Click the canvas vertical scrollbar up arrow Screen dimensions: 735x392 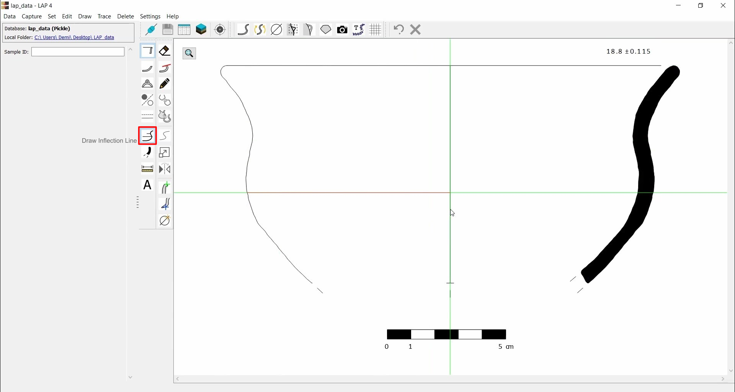(731, 43)
